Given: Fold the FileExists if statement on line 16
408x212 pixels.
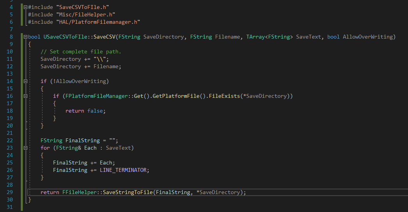Looking at the screenshot, I should 25,96.
